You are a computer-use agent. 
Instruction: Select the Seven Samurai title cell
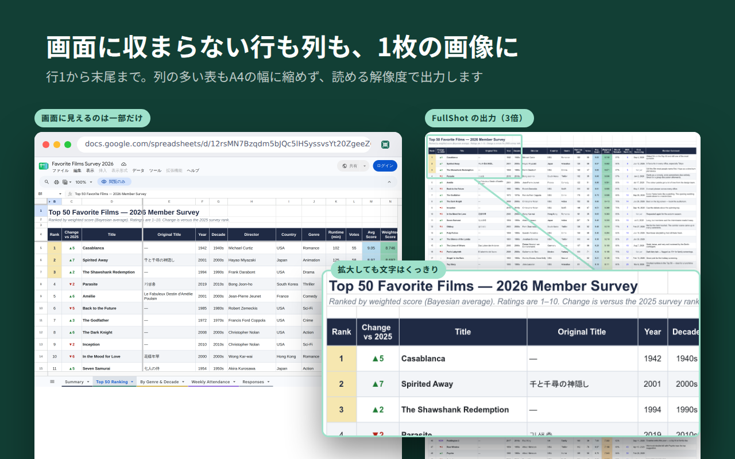click(x=111, y=368)
